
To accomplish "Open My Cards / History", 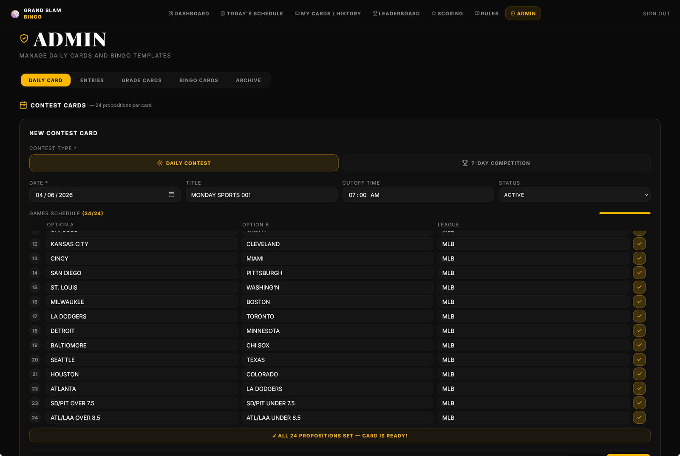I will click(328, 14).
